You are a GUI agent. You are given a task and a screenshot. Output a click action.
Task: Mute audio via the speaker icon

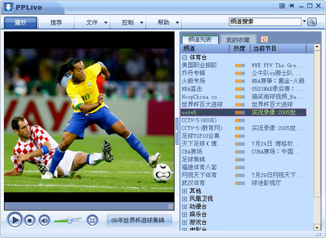pyautogui.click(x=44, y=220)
